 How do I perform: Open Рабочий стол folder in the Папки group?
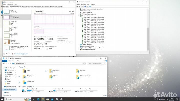coord(28,82)
